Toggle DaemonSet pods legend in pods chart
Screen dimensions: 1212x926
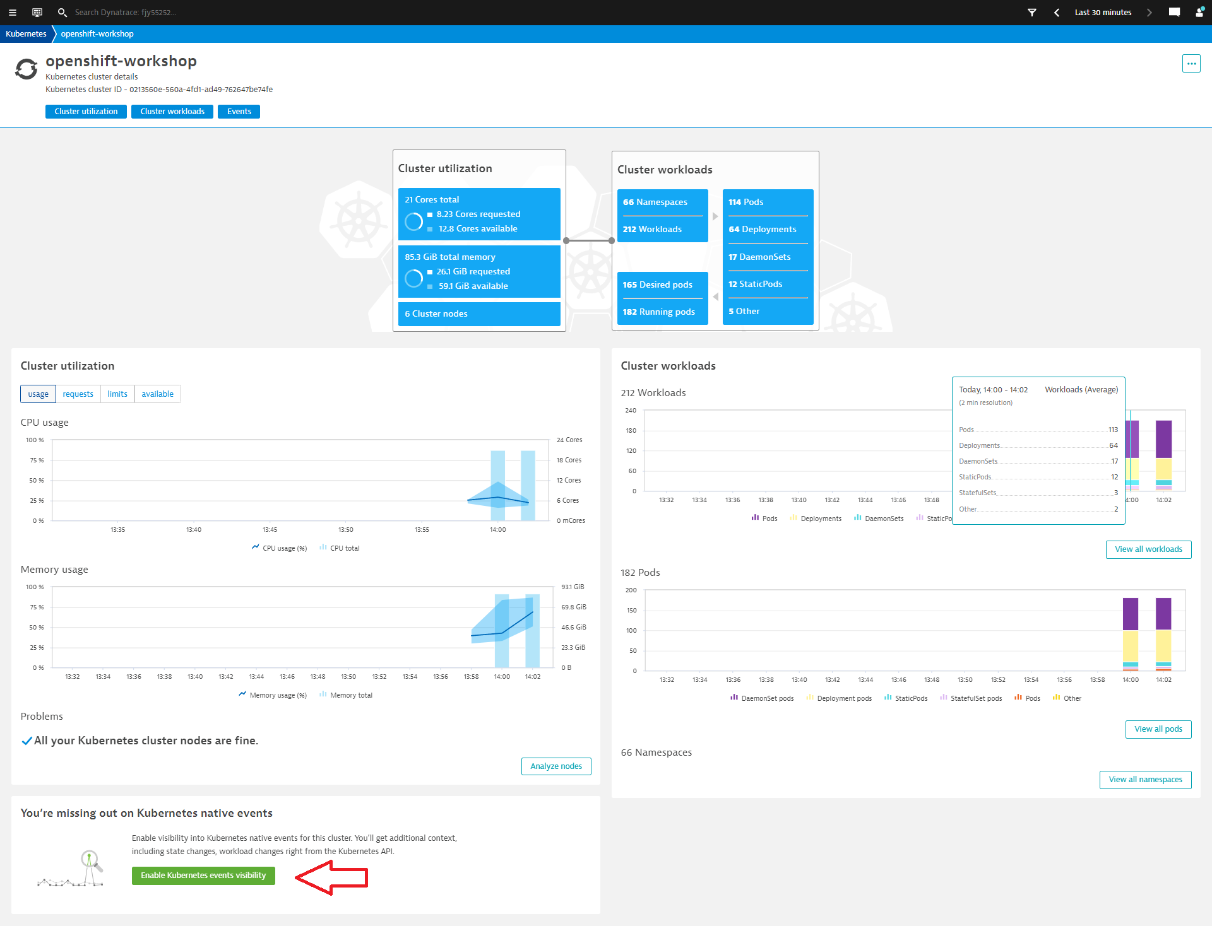coord(762,698)
